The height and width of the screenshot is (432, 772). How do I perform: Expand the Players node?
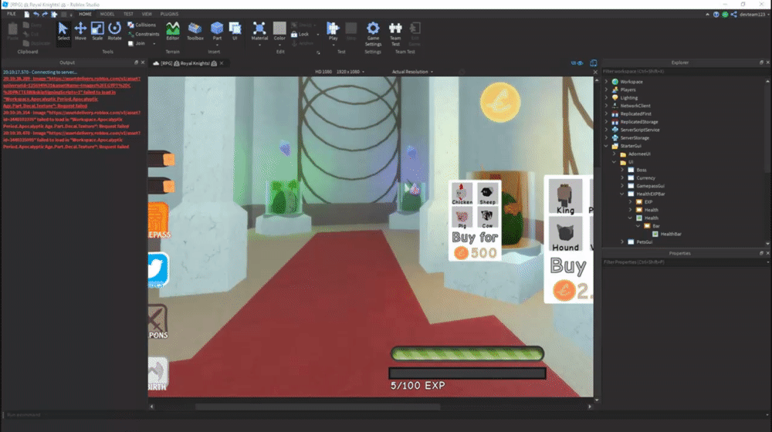point(606,89)
